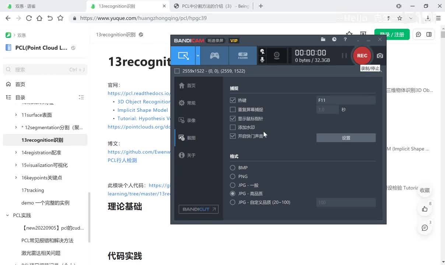The height and width of the screenshot is (265, 445).
Task: Select the 截图 settings tab
Action: point(187,138)
